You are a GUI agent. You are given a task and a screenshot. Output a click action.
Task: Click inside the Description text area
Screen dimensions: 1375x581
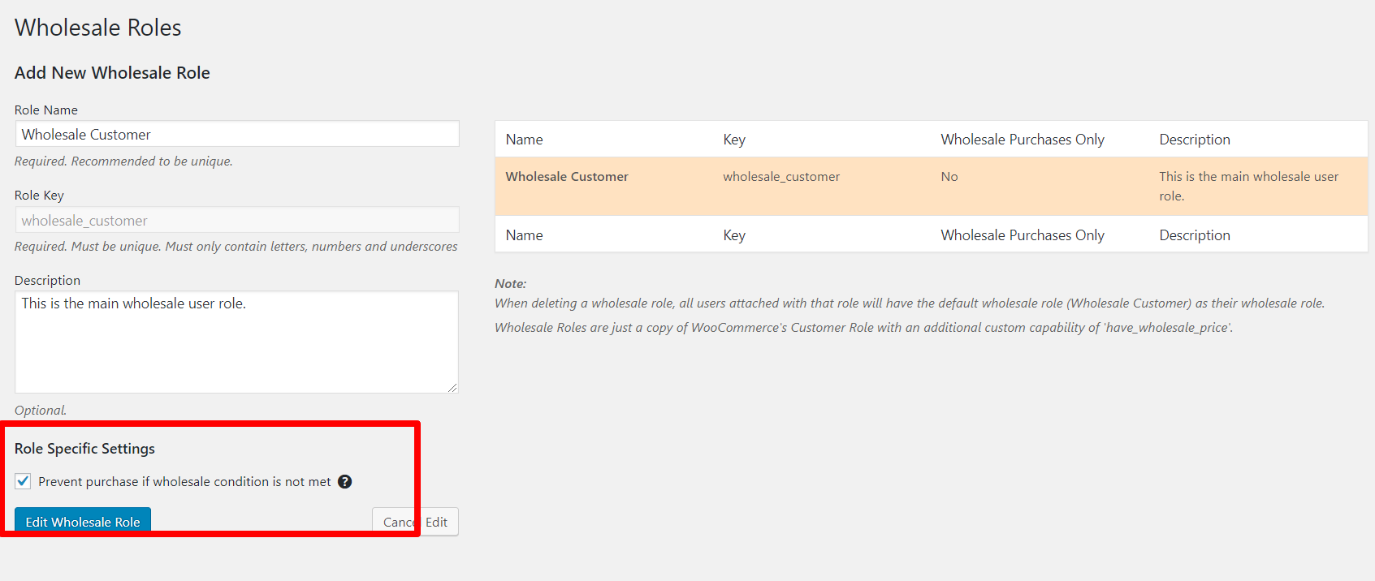237,342
